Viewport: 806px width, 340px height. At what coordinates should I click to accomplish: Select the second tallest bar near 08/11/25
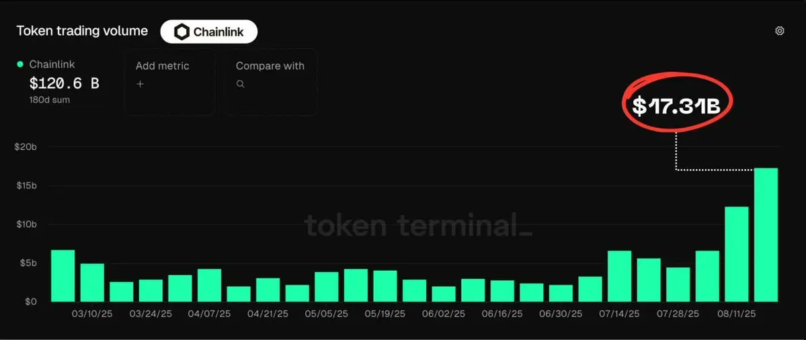(737, 254)
